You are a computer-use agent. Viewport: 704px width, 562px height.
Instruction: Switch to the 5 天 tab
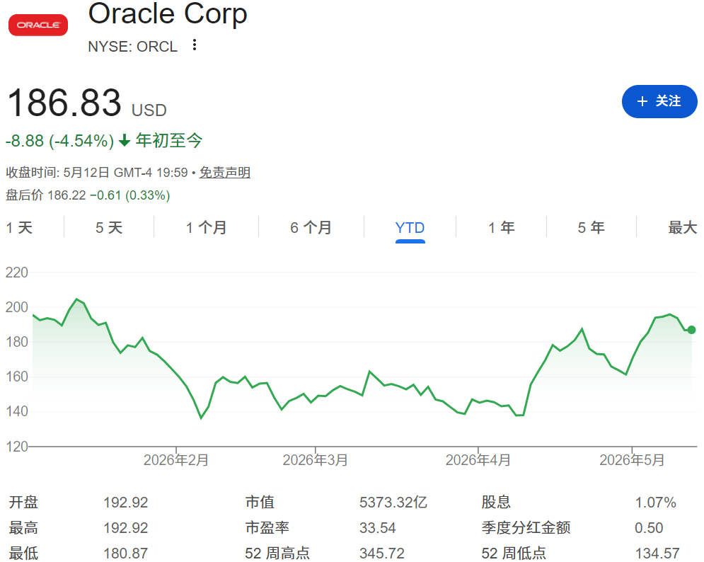click(x=109, y=228)
